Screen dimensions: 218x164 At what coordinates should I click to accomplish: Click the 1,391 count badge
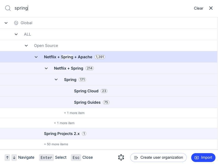(x=100, y=57)
